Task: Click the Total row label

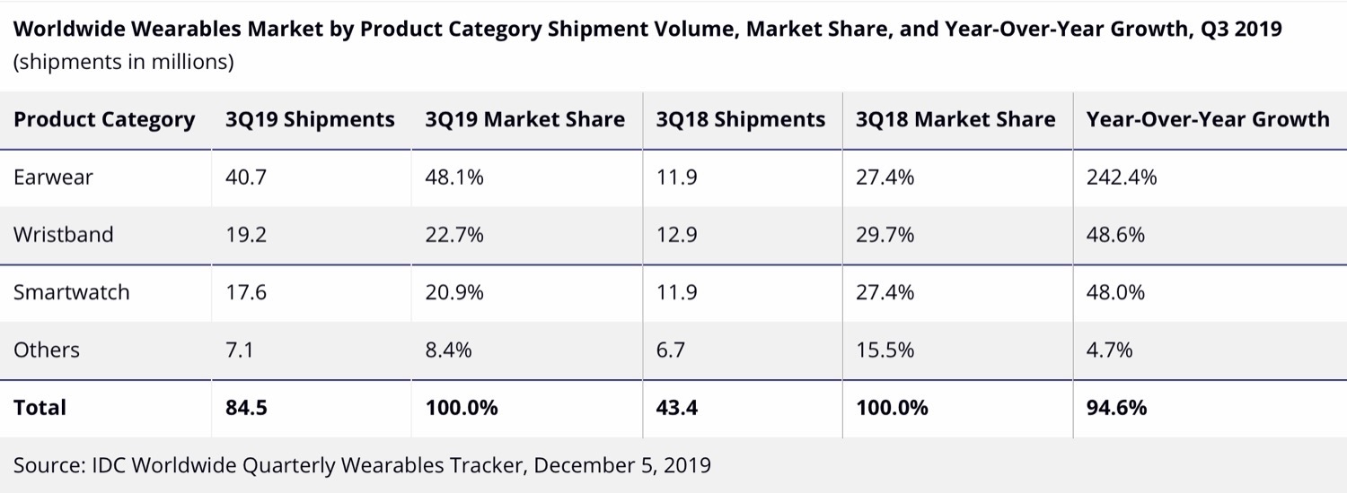Action: pyautogui.click(x=40, y=407)
